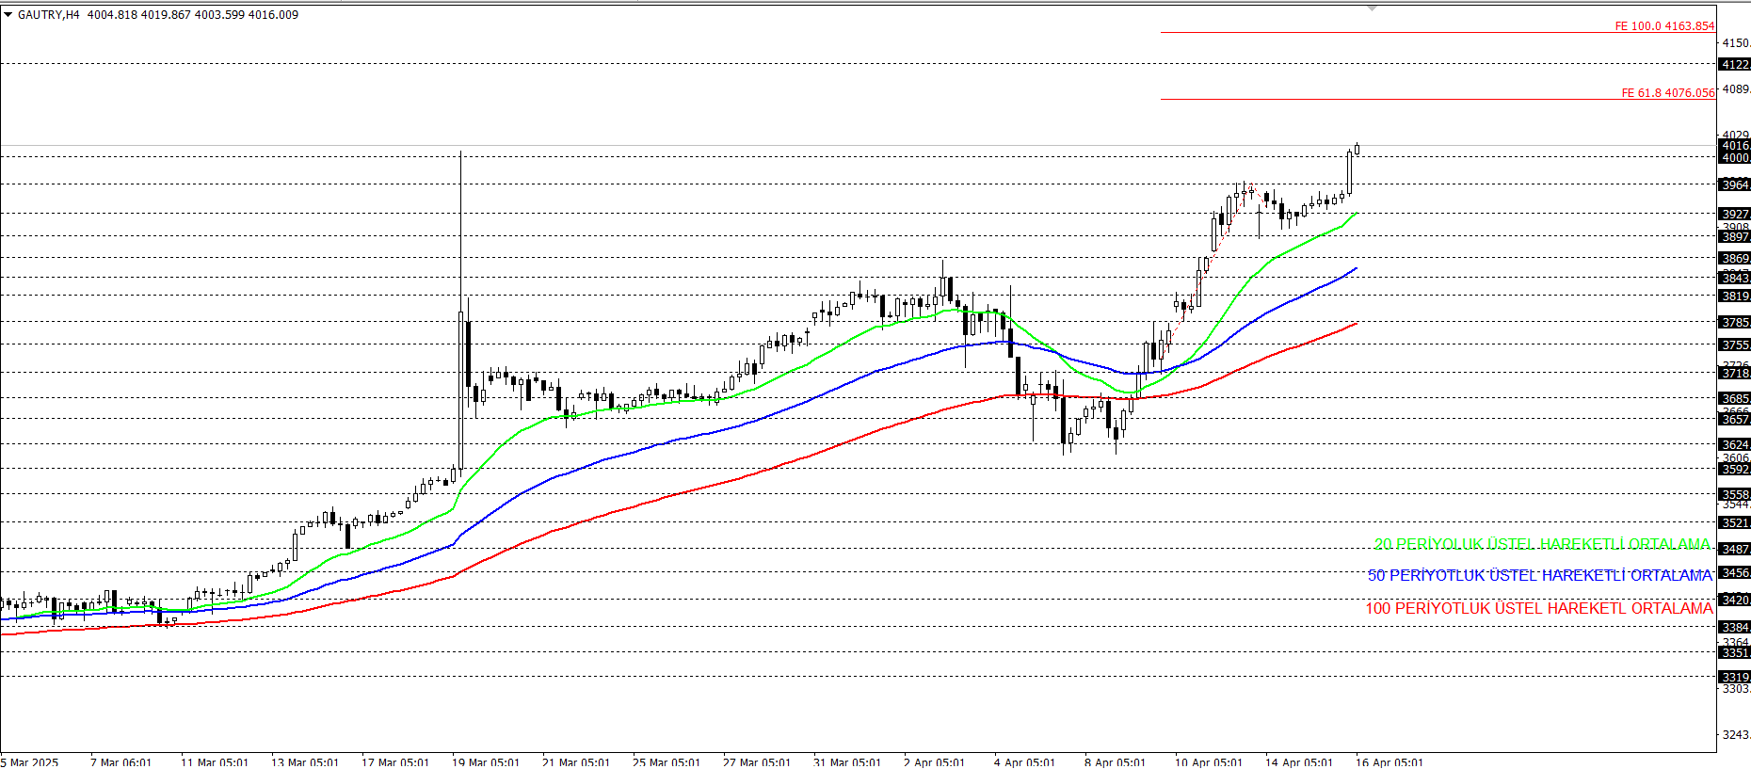1751x769 pixels.
Task: Click the blue 50 period moving average label
Action: tap(1539, 575)
